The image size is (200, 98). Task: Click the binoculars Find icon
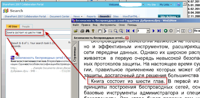click(87, 31)
